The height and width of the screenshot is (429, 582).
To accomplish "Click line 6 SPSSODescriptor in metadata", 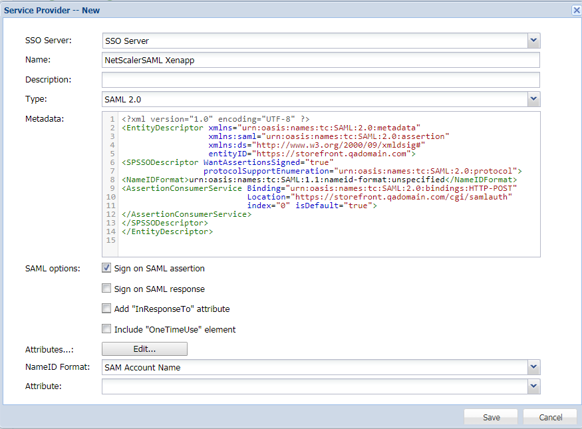I will 160,162.
